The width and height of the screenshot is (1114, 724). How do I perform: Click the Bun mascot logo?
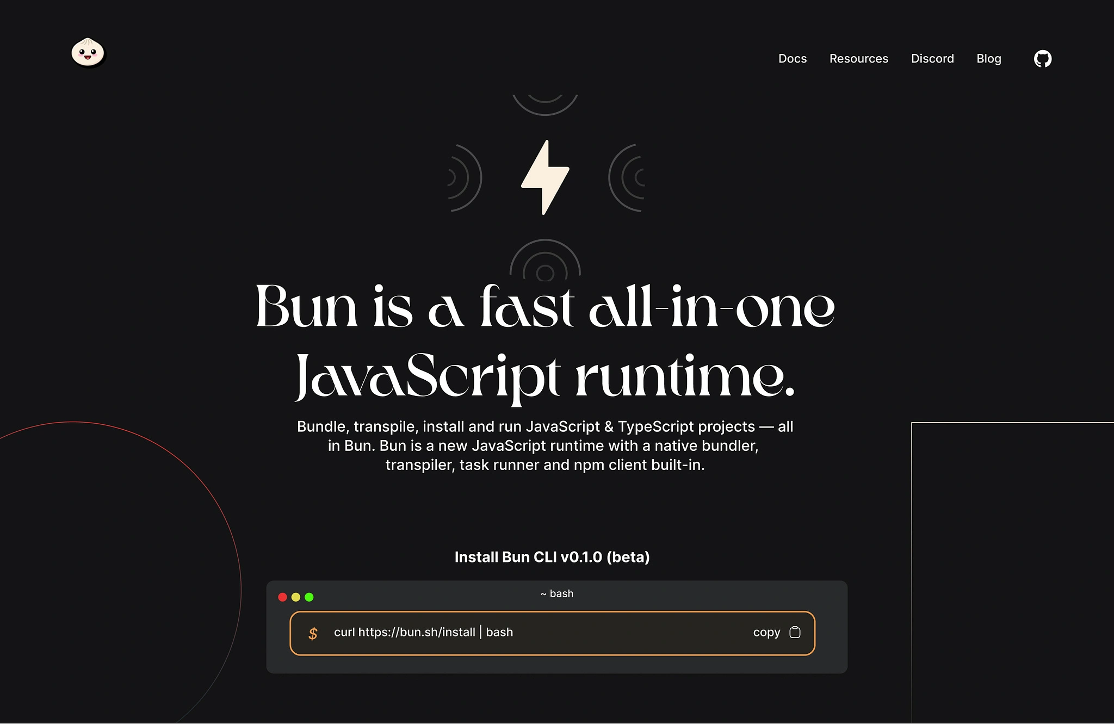pos(88,52)
